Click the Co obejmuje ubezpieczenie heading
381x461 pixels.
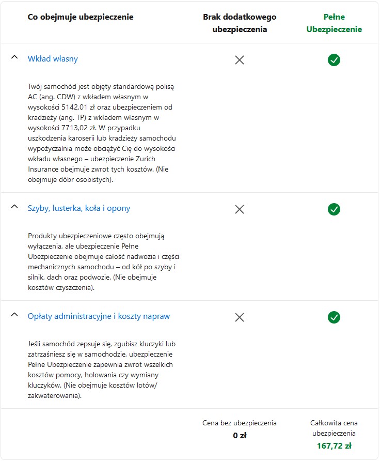(81, 17)
